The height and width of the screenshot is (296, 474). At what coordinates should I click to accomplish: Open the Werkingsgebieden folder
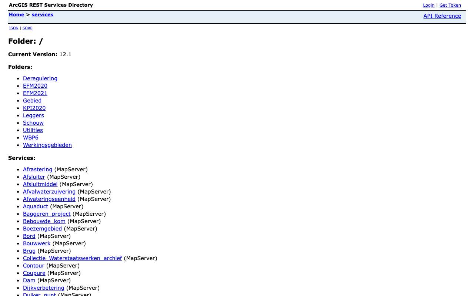tap(47, 145)
